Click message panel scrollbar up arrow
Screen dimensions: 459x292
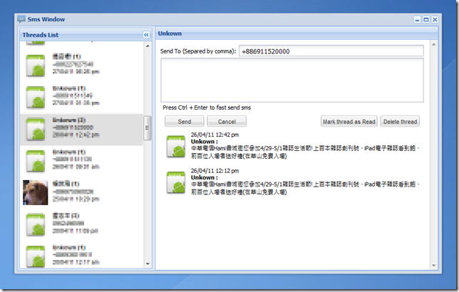tap(433, 44)
